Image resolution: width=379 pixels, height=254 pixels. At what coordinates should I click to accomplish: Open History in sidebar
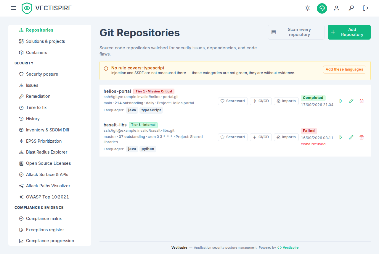coord(50,119)
